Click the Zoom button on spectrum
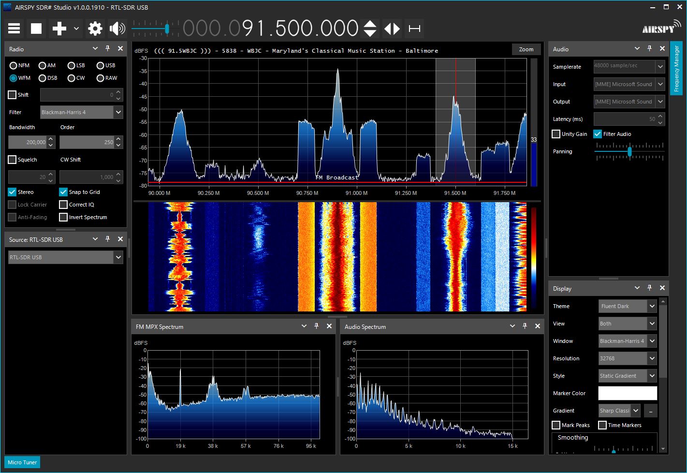The height and width of the screenshot is (473, 687). click(x=526, y=49)
